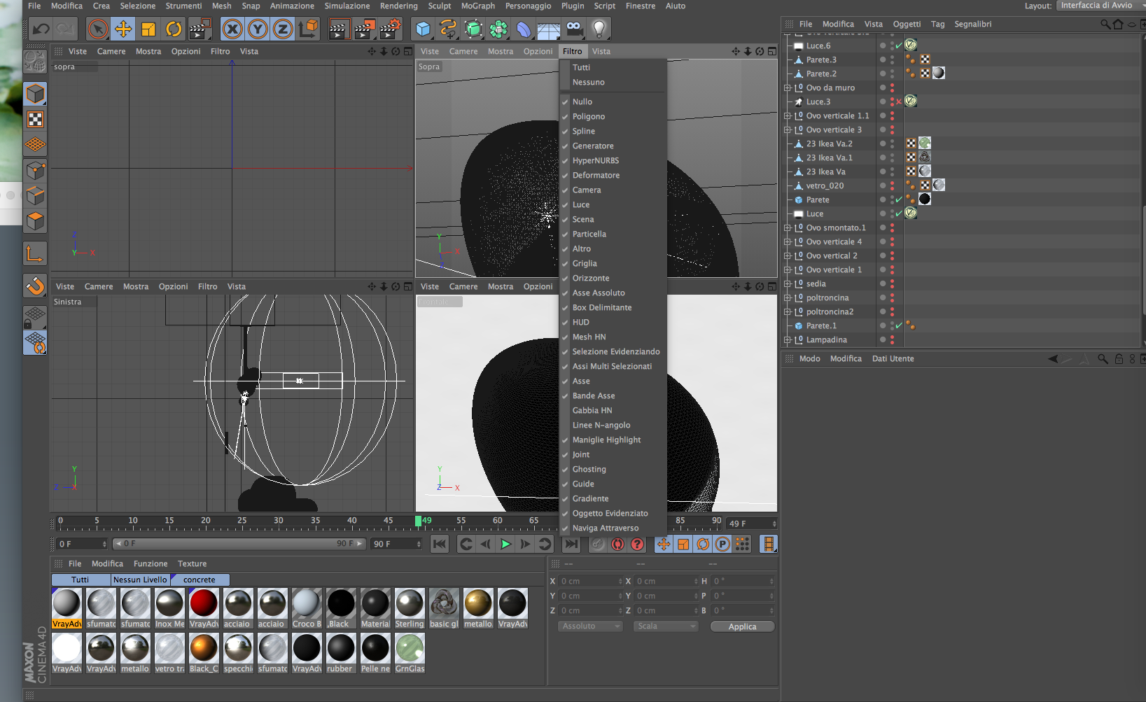Toggle the Z axis lock
The image size is (1146, 702).
(x=283, y=29)
